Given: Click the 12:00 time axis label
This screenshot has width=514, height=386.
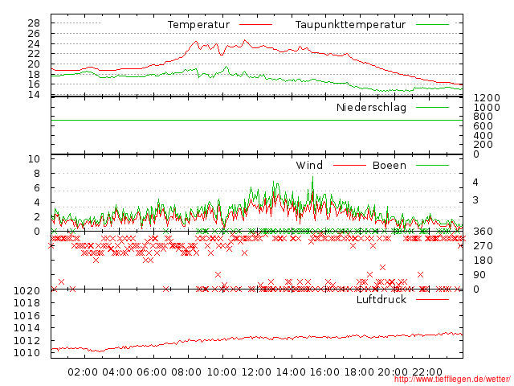Looking at the screenshot, I should pyautogui.click(x=256, y=372).
